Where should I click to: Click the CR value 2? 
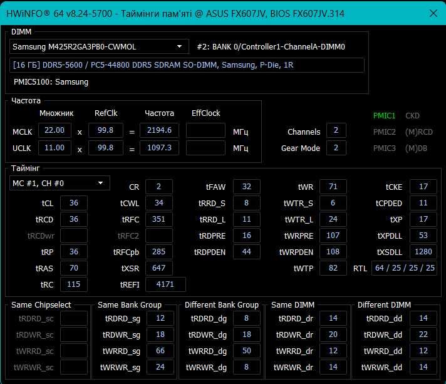coord(158,187)
